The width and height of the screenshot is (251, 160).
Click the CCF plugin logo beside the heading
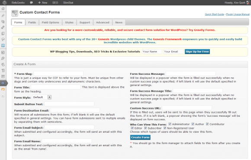click(15, 13)
